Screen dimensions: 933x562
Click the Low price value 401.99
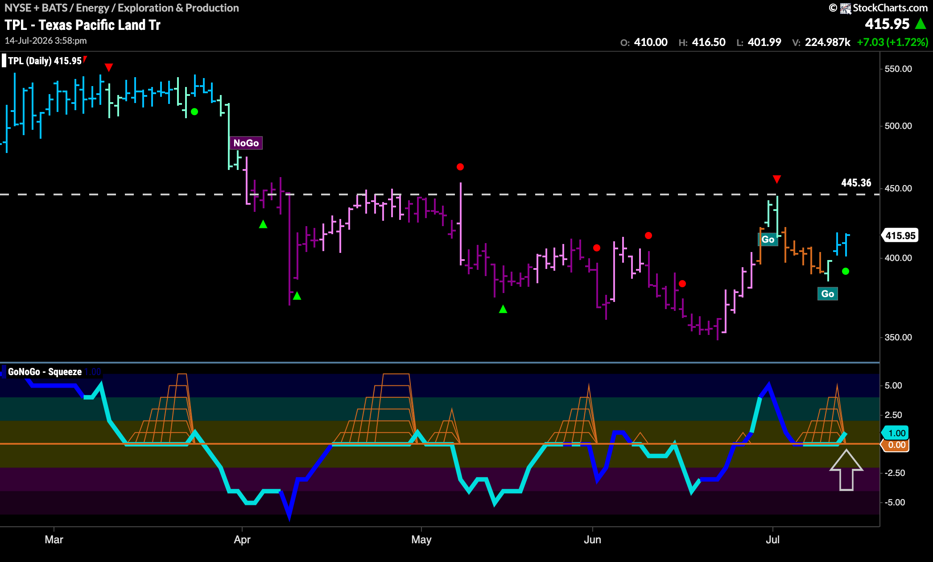click(x=764, y=42)
